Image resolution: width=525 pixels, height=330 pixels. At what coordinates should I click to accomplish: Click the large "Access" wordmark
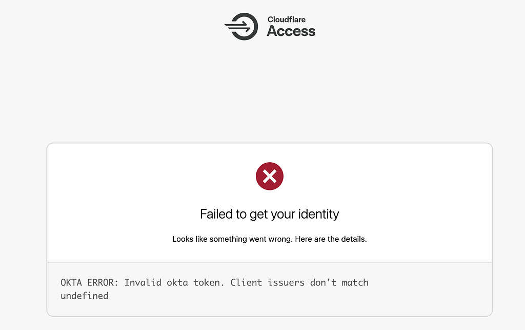pos(291,31)
